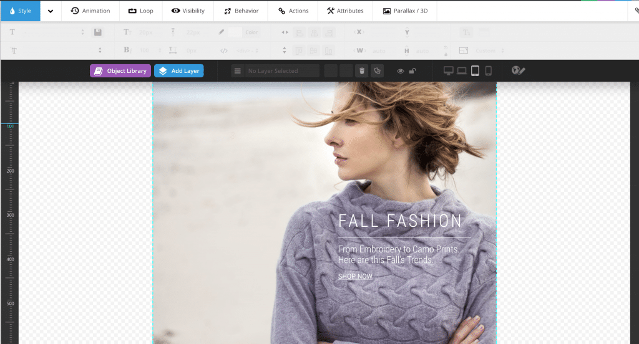Screen dimensions: 639x344
Task: Click the font Color swatch
Action: coord(235,32)
